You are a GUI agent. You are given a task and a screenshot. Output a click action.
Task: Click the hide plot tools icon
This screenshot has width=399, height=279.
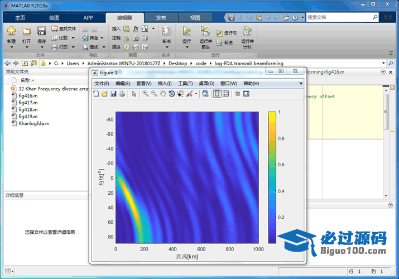pyautogui.click(x=238, y=94)
